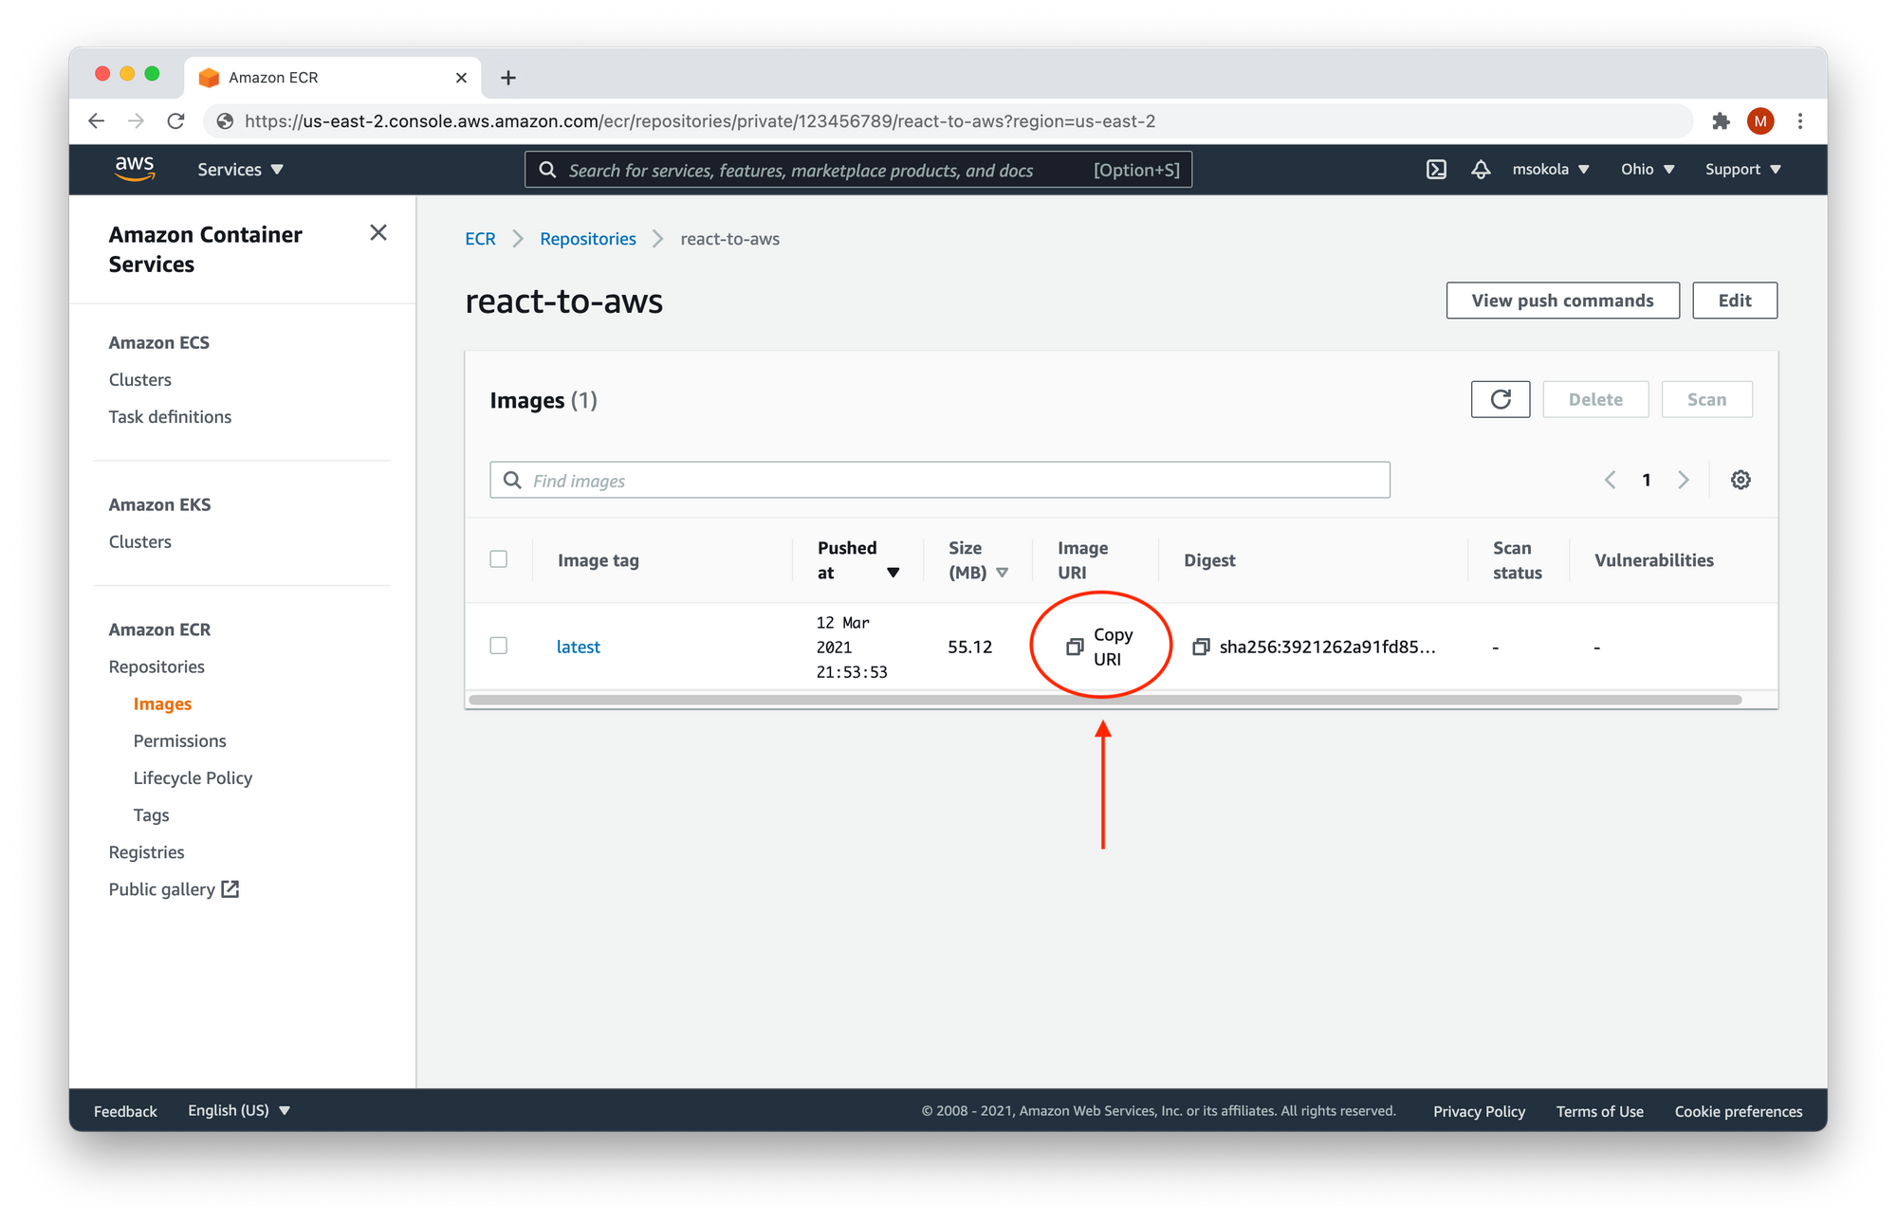The width and height of the screenshot is (1897, 1223).
Task: Open Repositories in sidebar
Action: click(x=157, y=666)
